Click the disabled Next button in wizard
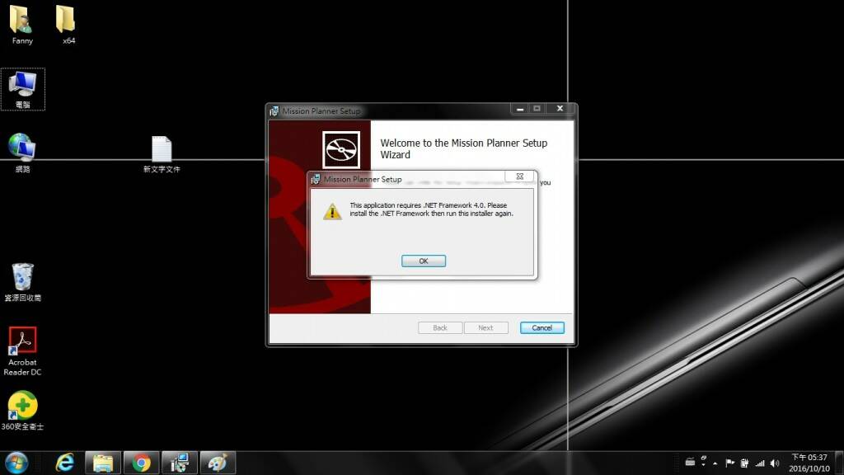This screenshot has width=844, height=475. tap(485, 328)
